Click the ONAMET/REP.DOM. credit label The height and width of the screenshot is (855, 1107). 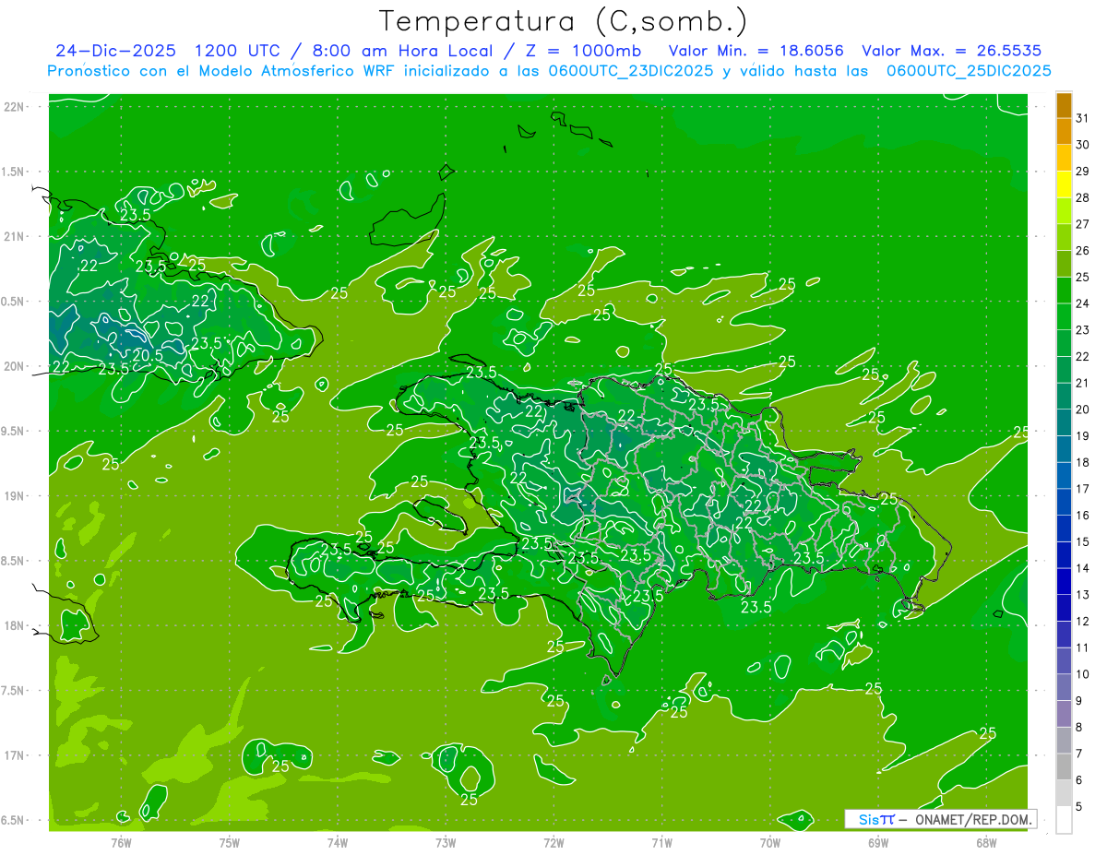click(972, 819)
